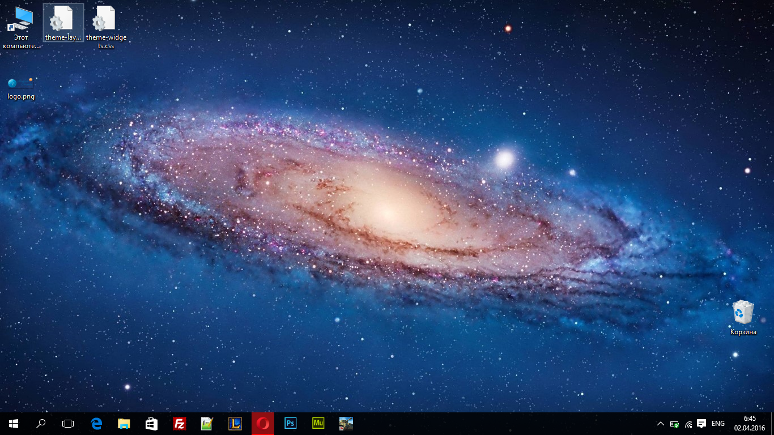The width and height of the screenshot is (774, 435).
Task: Click the taskbar search magnifier
Action: (x=41, y=423)
